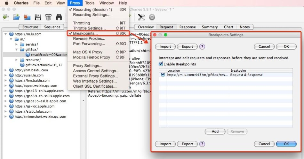This screenshot has height=159, width=304.
Task: Expand the service/ folder
Action: point(16,44)
